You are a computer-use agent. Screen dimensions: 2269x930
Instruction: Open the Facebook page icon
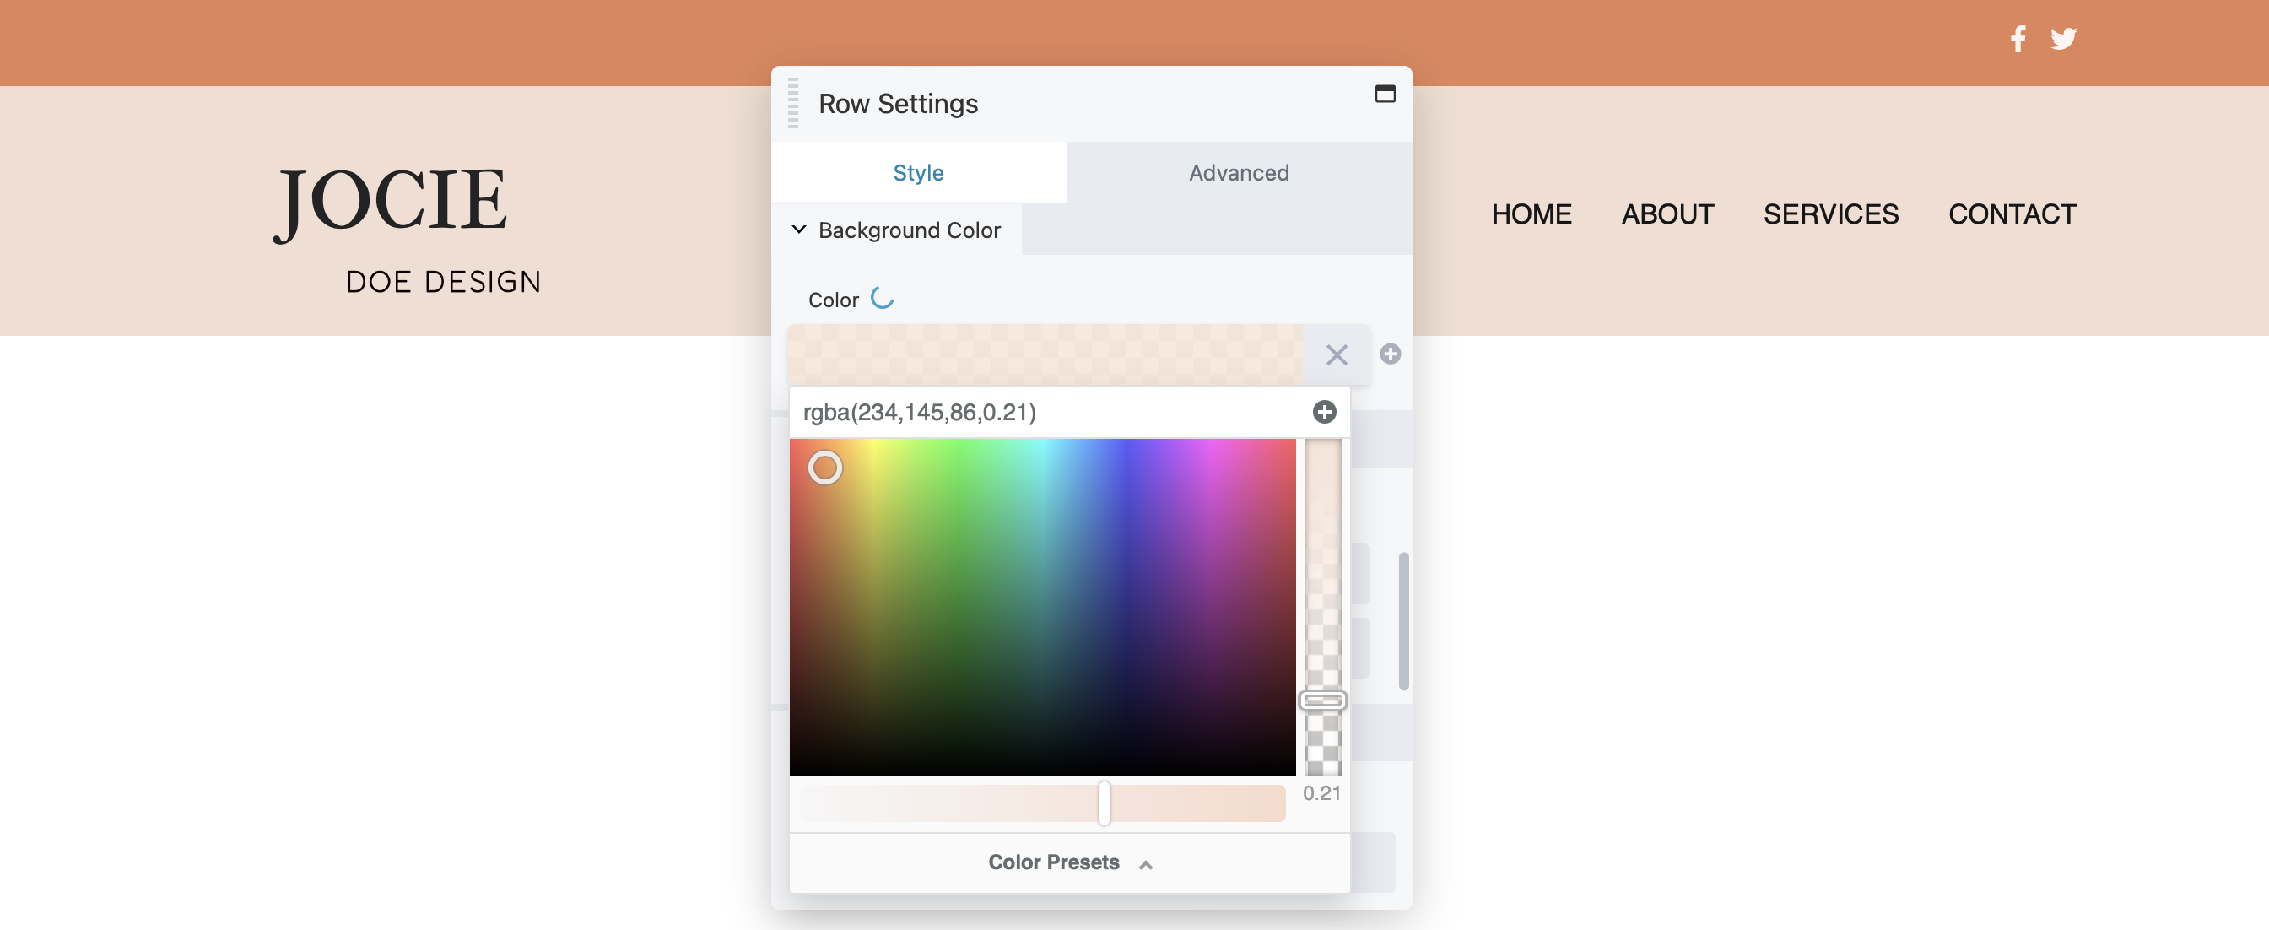(2018, 38)
